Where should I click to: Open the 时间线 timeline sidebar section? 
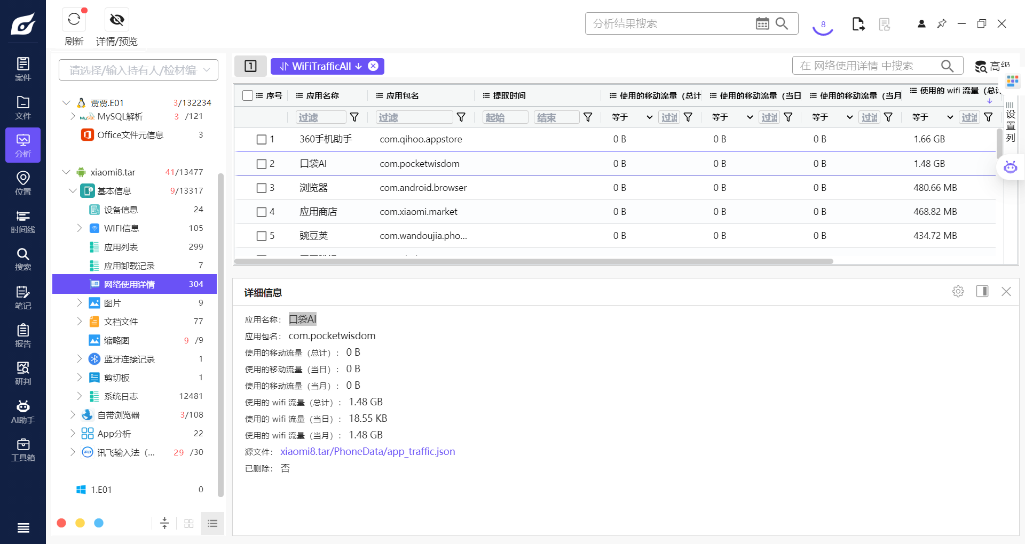tap(23, 221)
